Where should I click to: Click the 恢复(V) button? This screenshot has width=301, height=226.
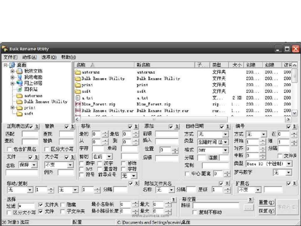267,211
